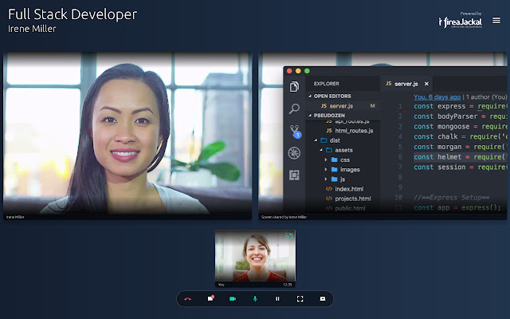Close the server.js editor tab
This screenshot has width=510, height=319.
click(426, 84)
